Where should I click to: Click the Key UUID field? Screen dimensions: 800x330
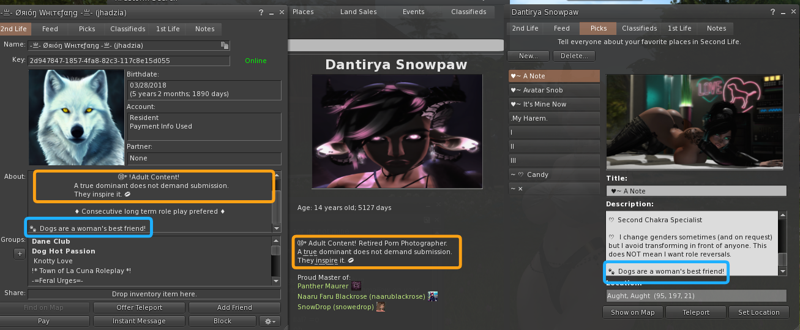point(129,61)
